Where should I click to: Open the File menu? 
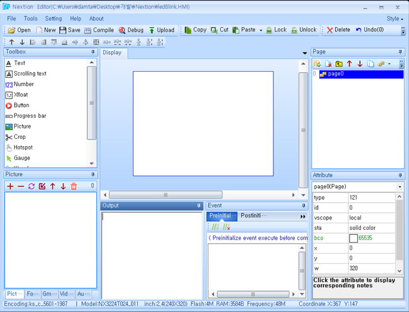pyautogui.click(x=12, y=19)
